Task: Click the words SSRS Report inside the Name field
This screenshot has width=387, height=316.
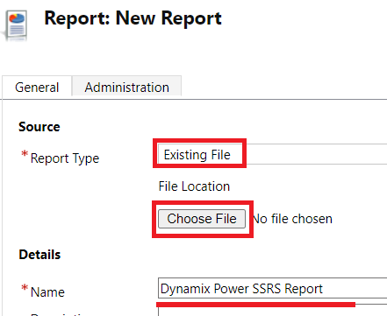Action: 287,289
